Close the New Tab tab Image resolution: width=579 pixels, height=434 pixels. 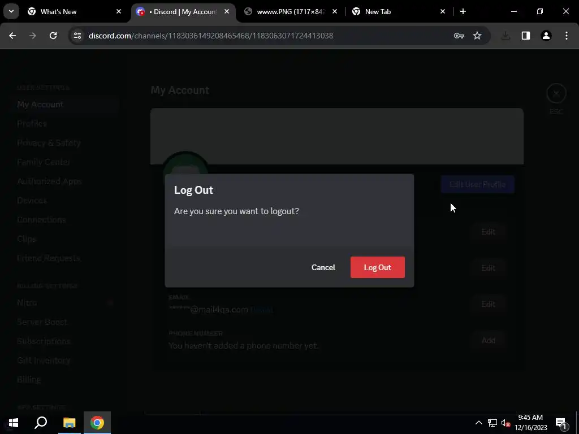(443, 11)
